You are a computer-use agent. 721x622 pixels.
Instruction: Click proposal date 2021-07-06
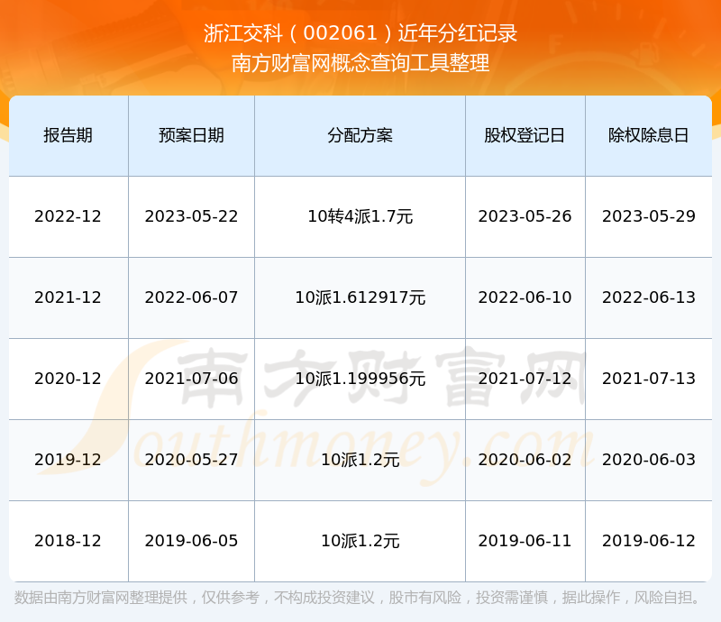tap(191, 379)
